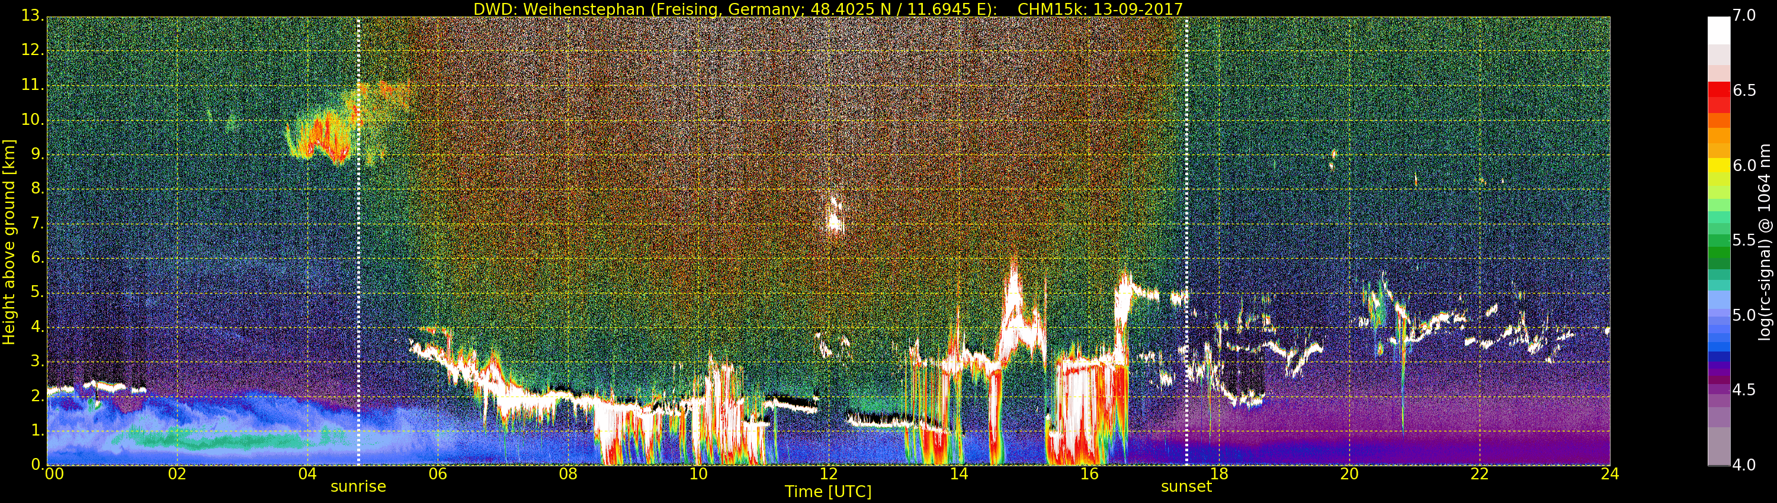1777x503 pixels.
Task: Click the "02" time axis tick label
Action: click(x=177, y=474)
